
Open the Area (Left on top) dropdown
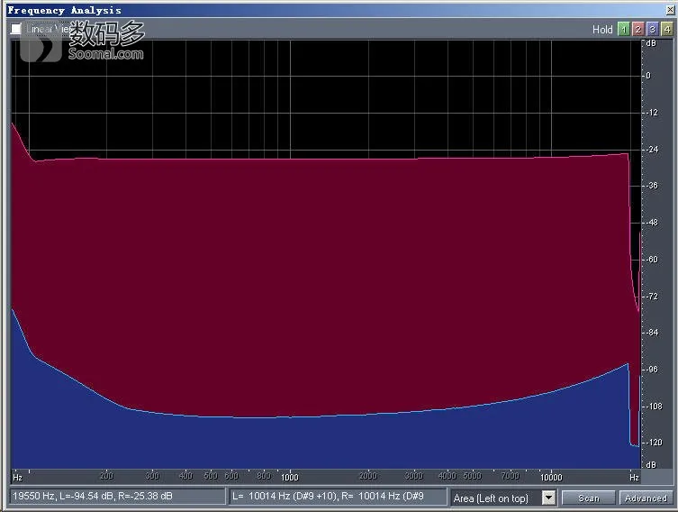[548, 498]
